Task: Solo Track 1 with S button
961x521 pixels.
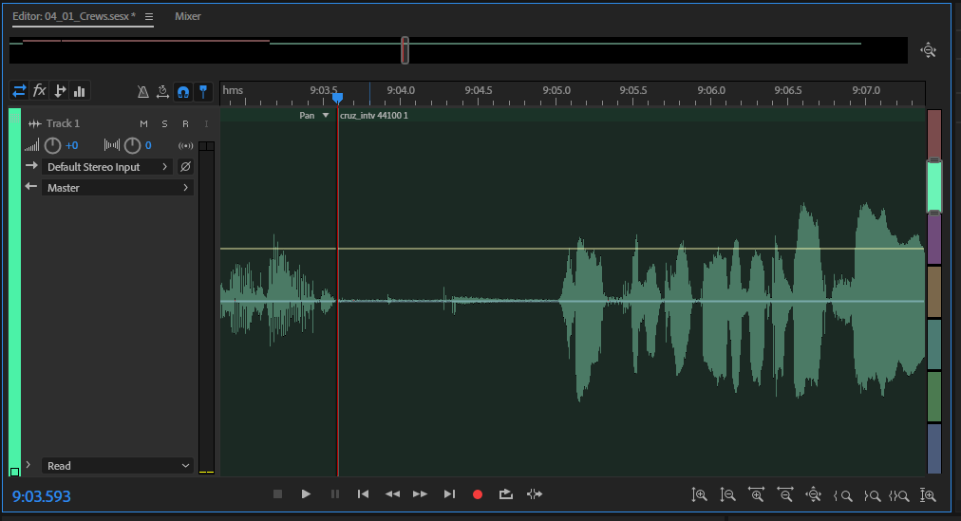Action: [164, 123]
